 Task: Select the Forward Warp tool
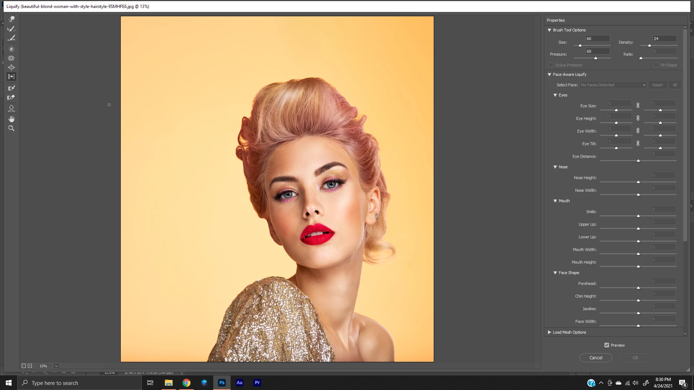12,19
